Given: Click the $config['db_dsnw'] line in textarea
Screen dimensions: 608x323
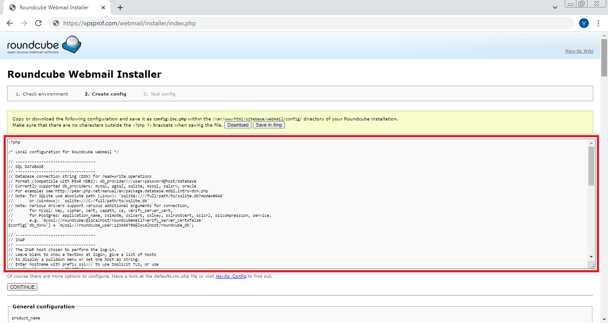Looking at the screenshot, I should (x=101, y=225).
